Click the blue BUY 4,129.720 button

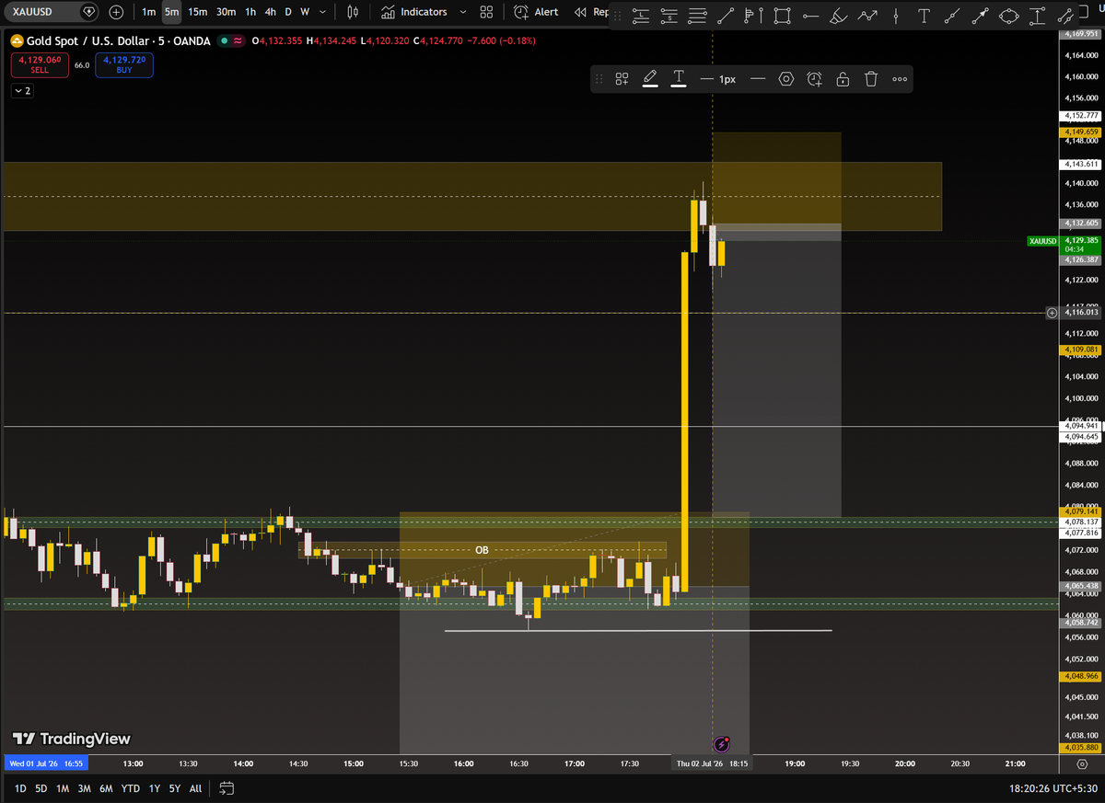[x=123, y=64]
